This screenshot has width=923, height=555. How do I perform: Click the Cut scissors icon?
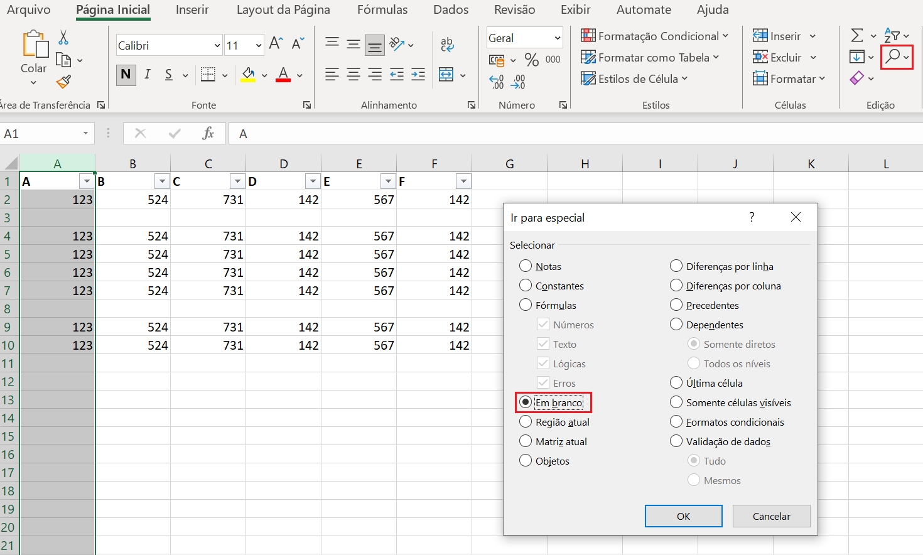63,38
